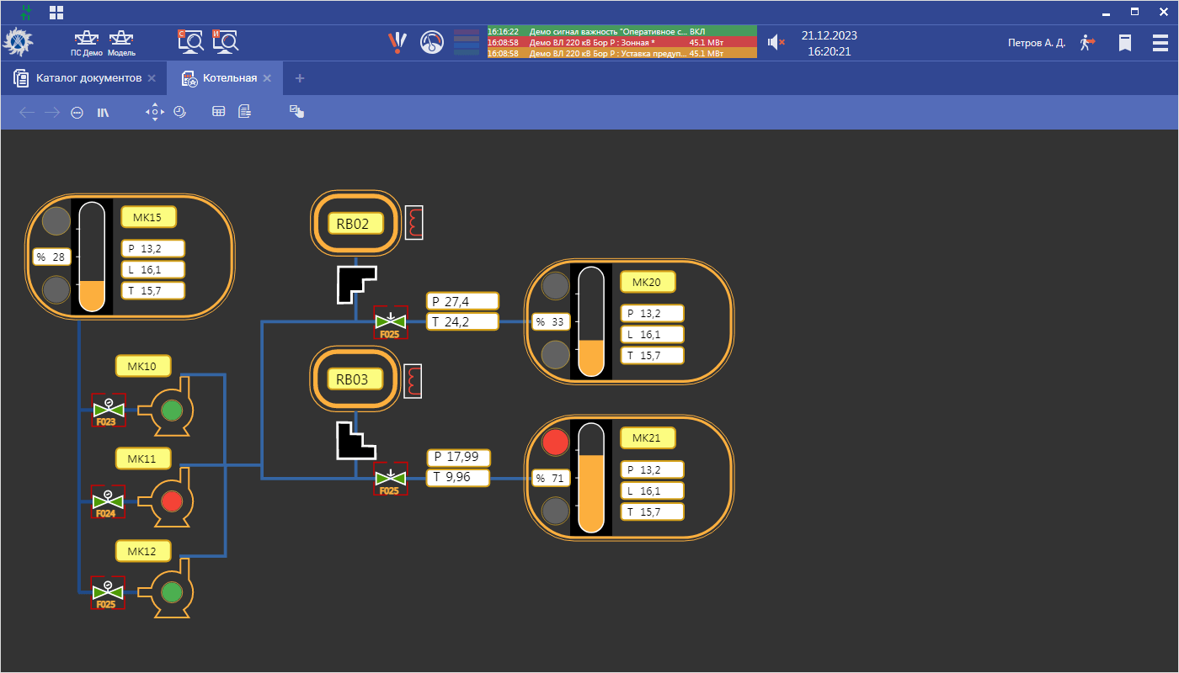Toggle the red MK11 pump indicator
1179x673 pixels.
(x=172, y=502)
